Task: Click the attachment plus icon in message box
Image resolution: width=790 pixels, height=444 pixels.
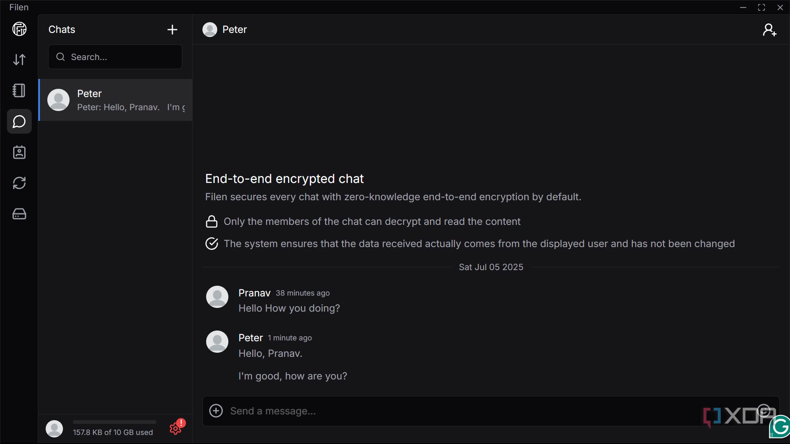Action: pos(216,411)
